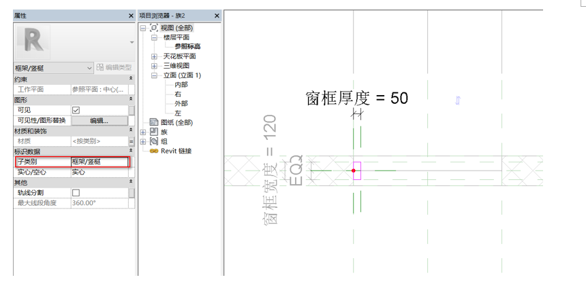The width and height of the screenshot is (586, 286).
Task: Open the 框架/竖梃 filter dropdown
Action: (53, 68)
